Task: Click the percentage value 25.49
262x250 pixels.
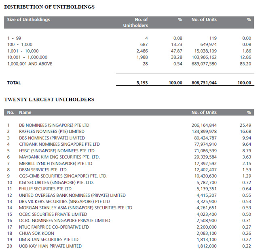Action: click(245, 125)
